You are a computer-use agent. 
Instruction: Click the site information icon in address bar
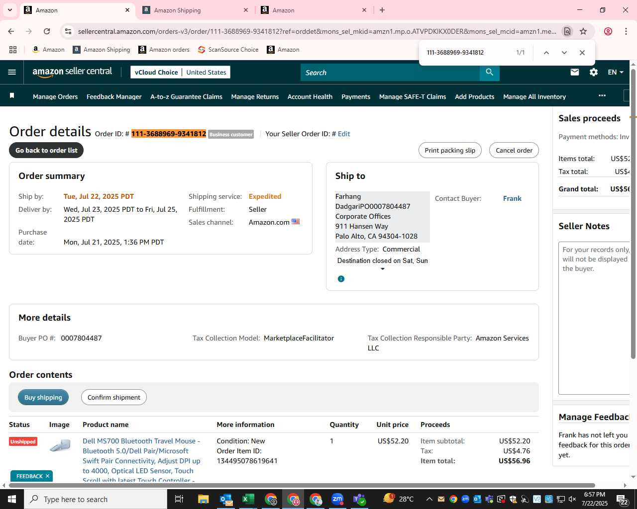(x=68, y=31)
